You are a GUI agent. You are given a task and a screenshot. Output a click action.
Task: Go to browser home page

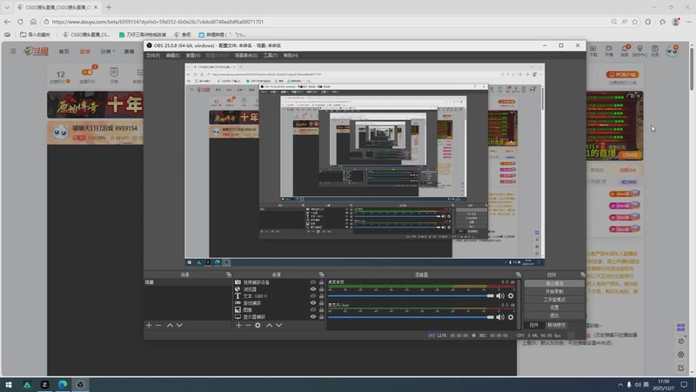pyautogui.click(x=33, y=21)
